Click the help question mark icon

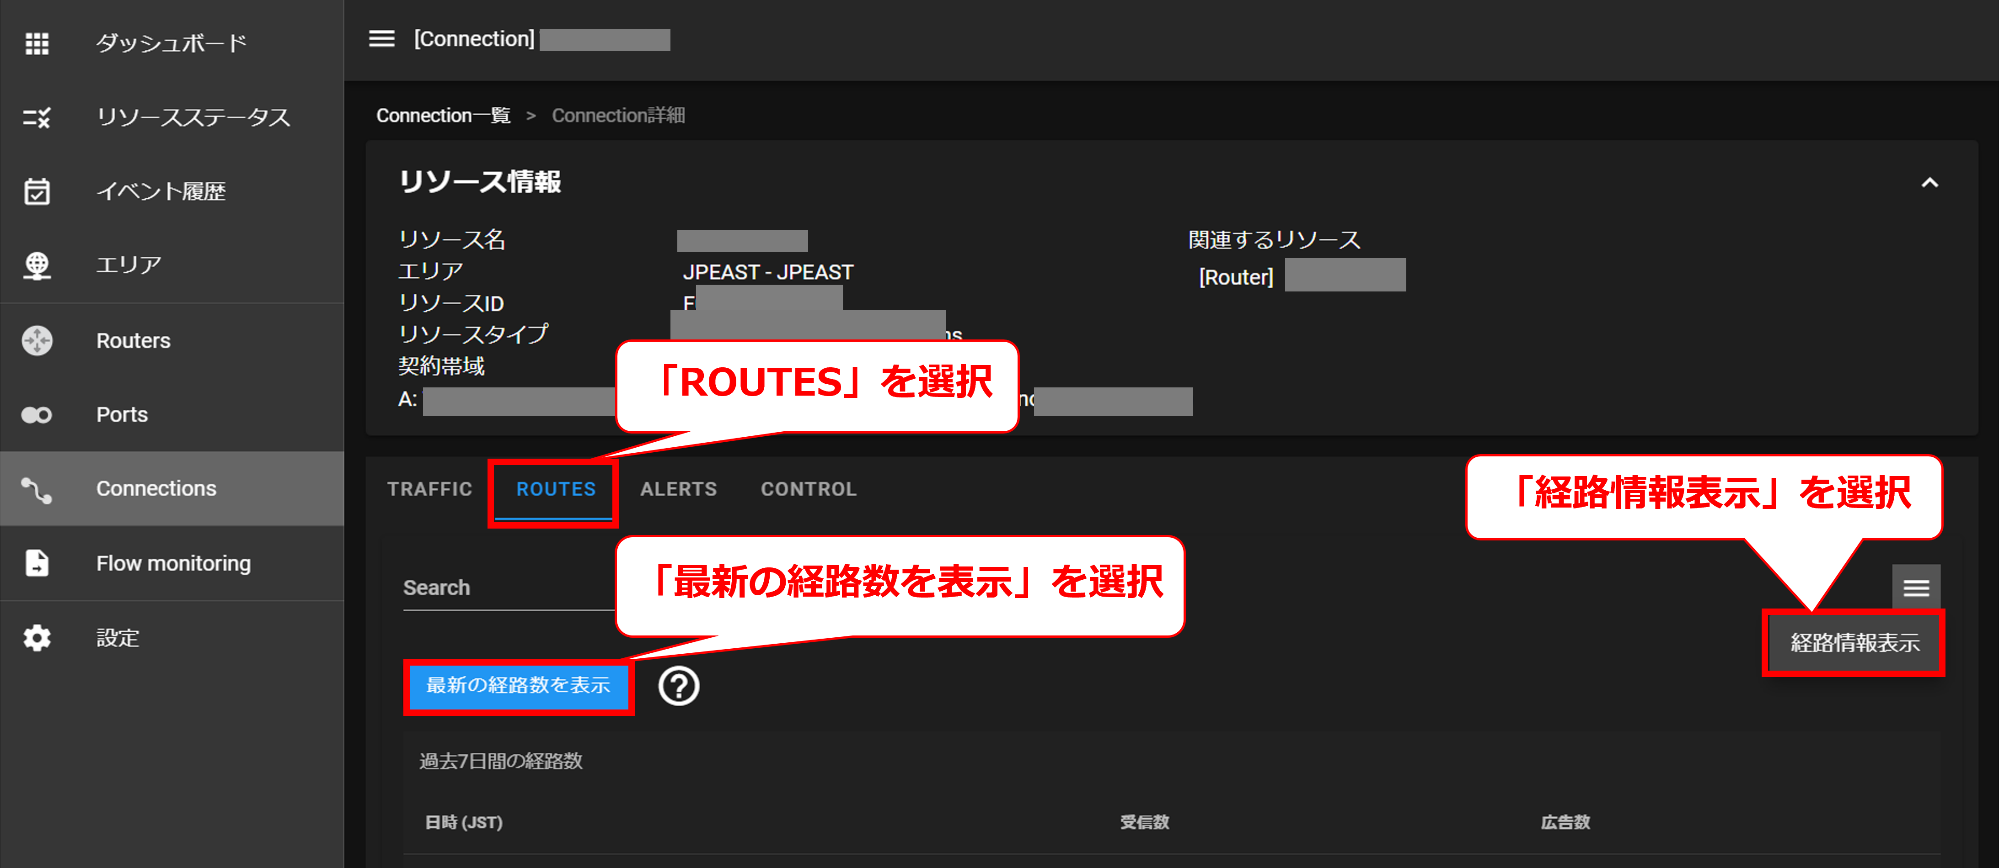(x=678, y=686)
